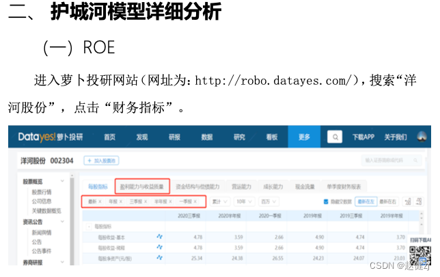
Task: Switch to the 成长能力 tab
Action: tap(273, 187)
